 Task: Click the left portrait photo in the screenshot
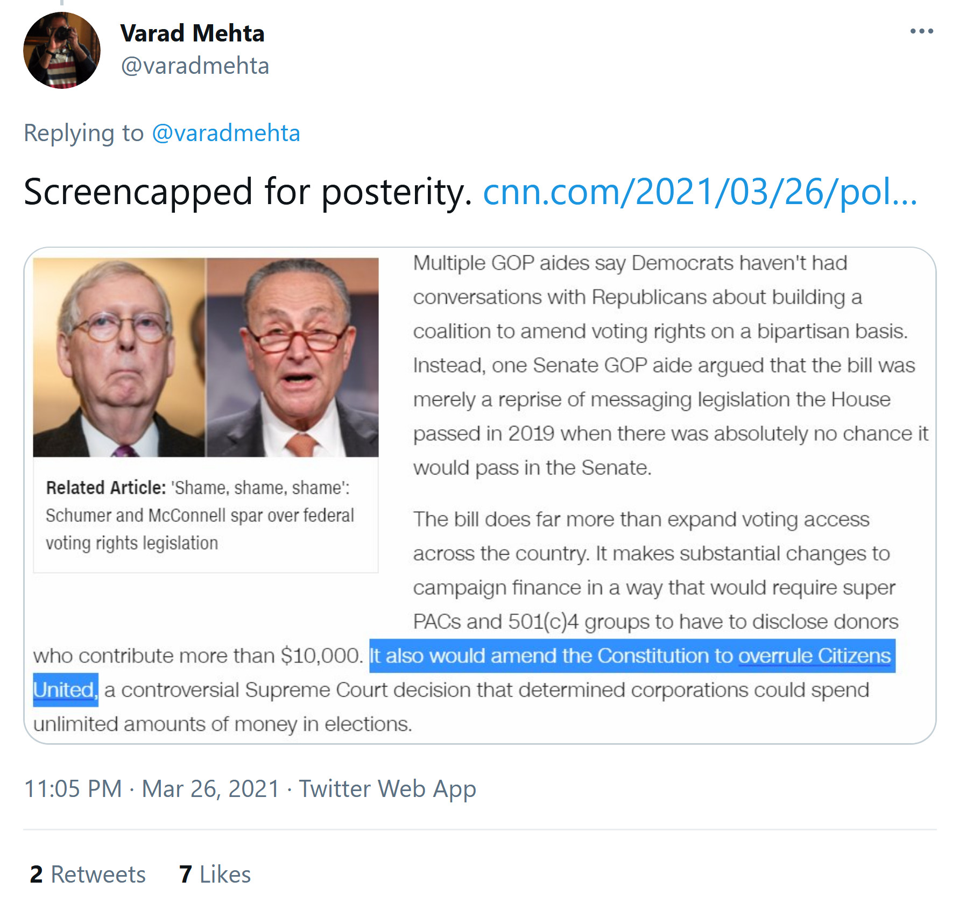[x=119, y=357]
